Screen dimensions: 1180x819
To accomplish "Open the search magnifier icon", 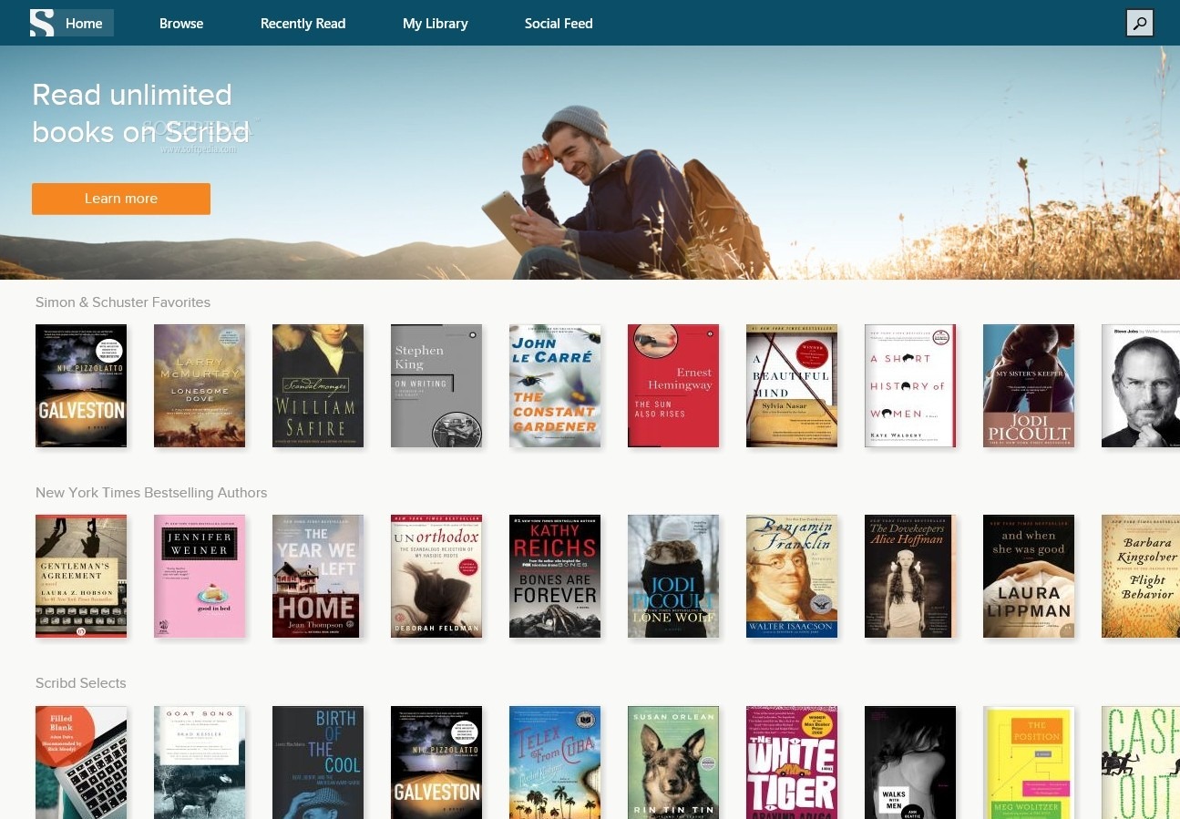I will coord(1140,23).
